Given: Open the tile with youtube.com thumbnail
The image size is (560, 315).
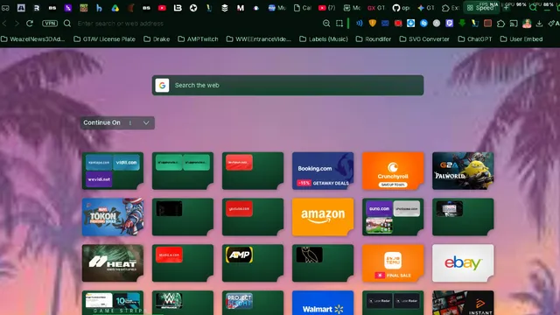Looking at the screenshot, I should tap(253, 217).
